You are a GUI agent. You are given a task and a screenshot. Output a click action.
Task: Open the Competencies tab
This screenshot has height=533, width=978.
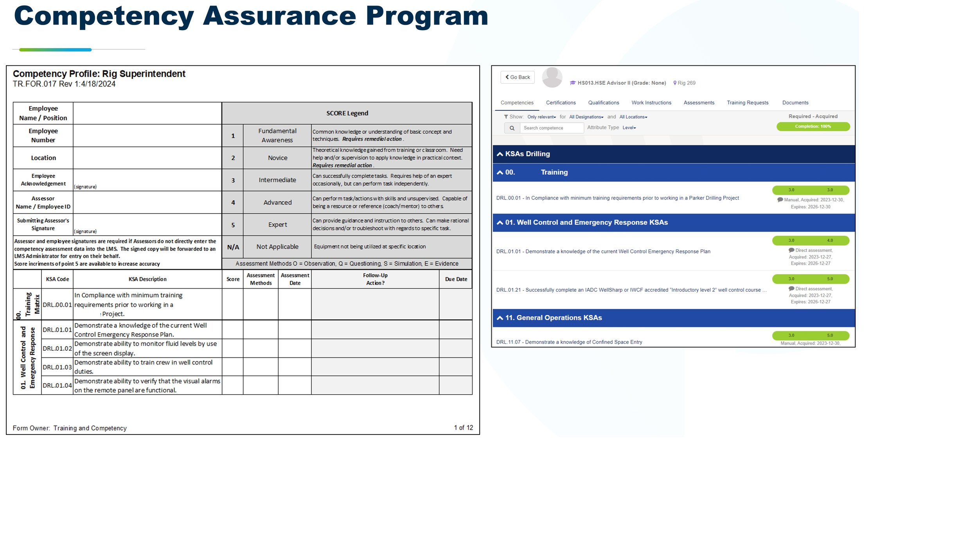[x=517, y=102]
